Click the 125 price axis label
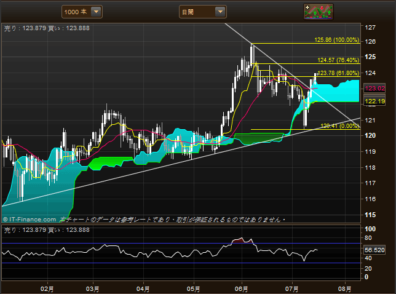The image size is (396, 294). pyautogui.click(x=370, y=57)
